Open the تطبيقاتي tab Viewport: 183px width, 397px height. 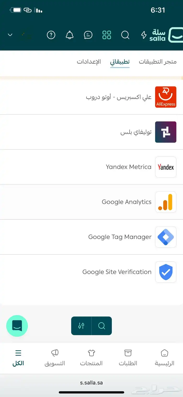coord(120,62)
